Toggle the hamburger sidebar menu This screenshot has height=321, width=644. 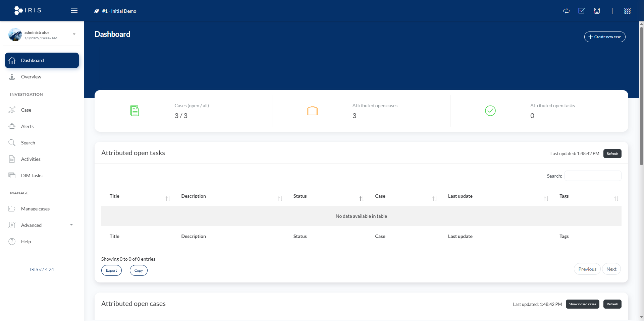(74, 10)
